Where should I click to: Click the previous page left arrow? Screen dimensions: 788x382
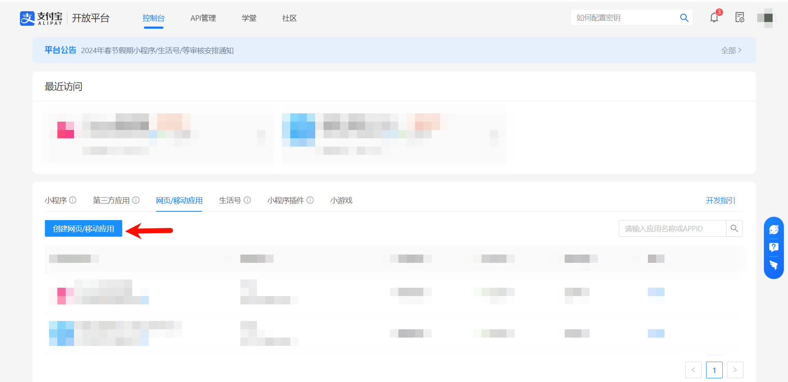tap(693, 370)
